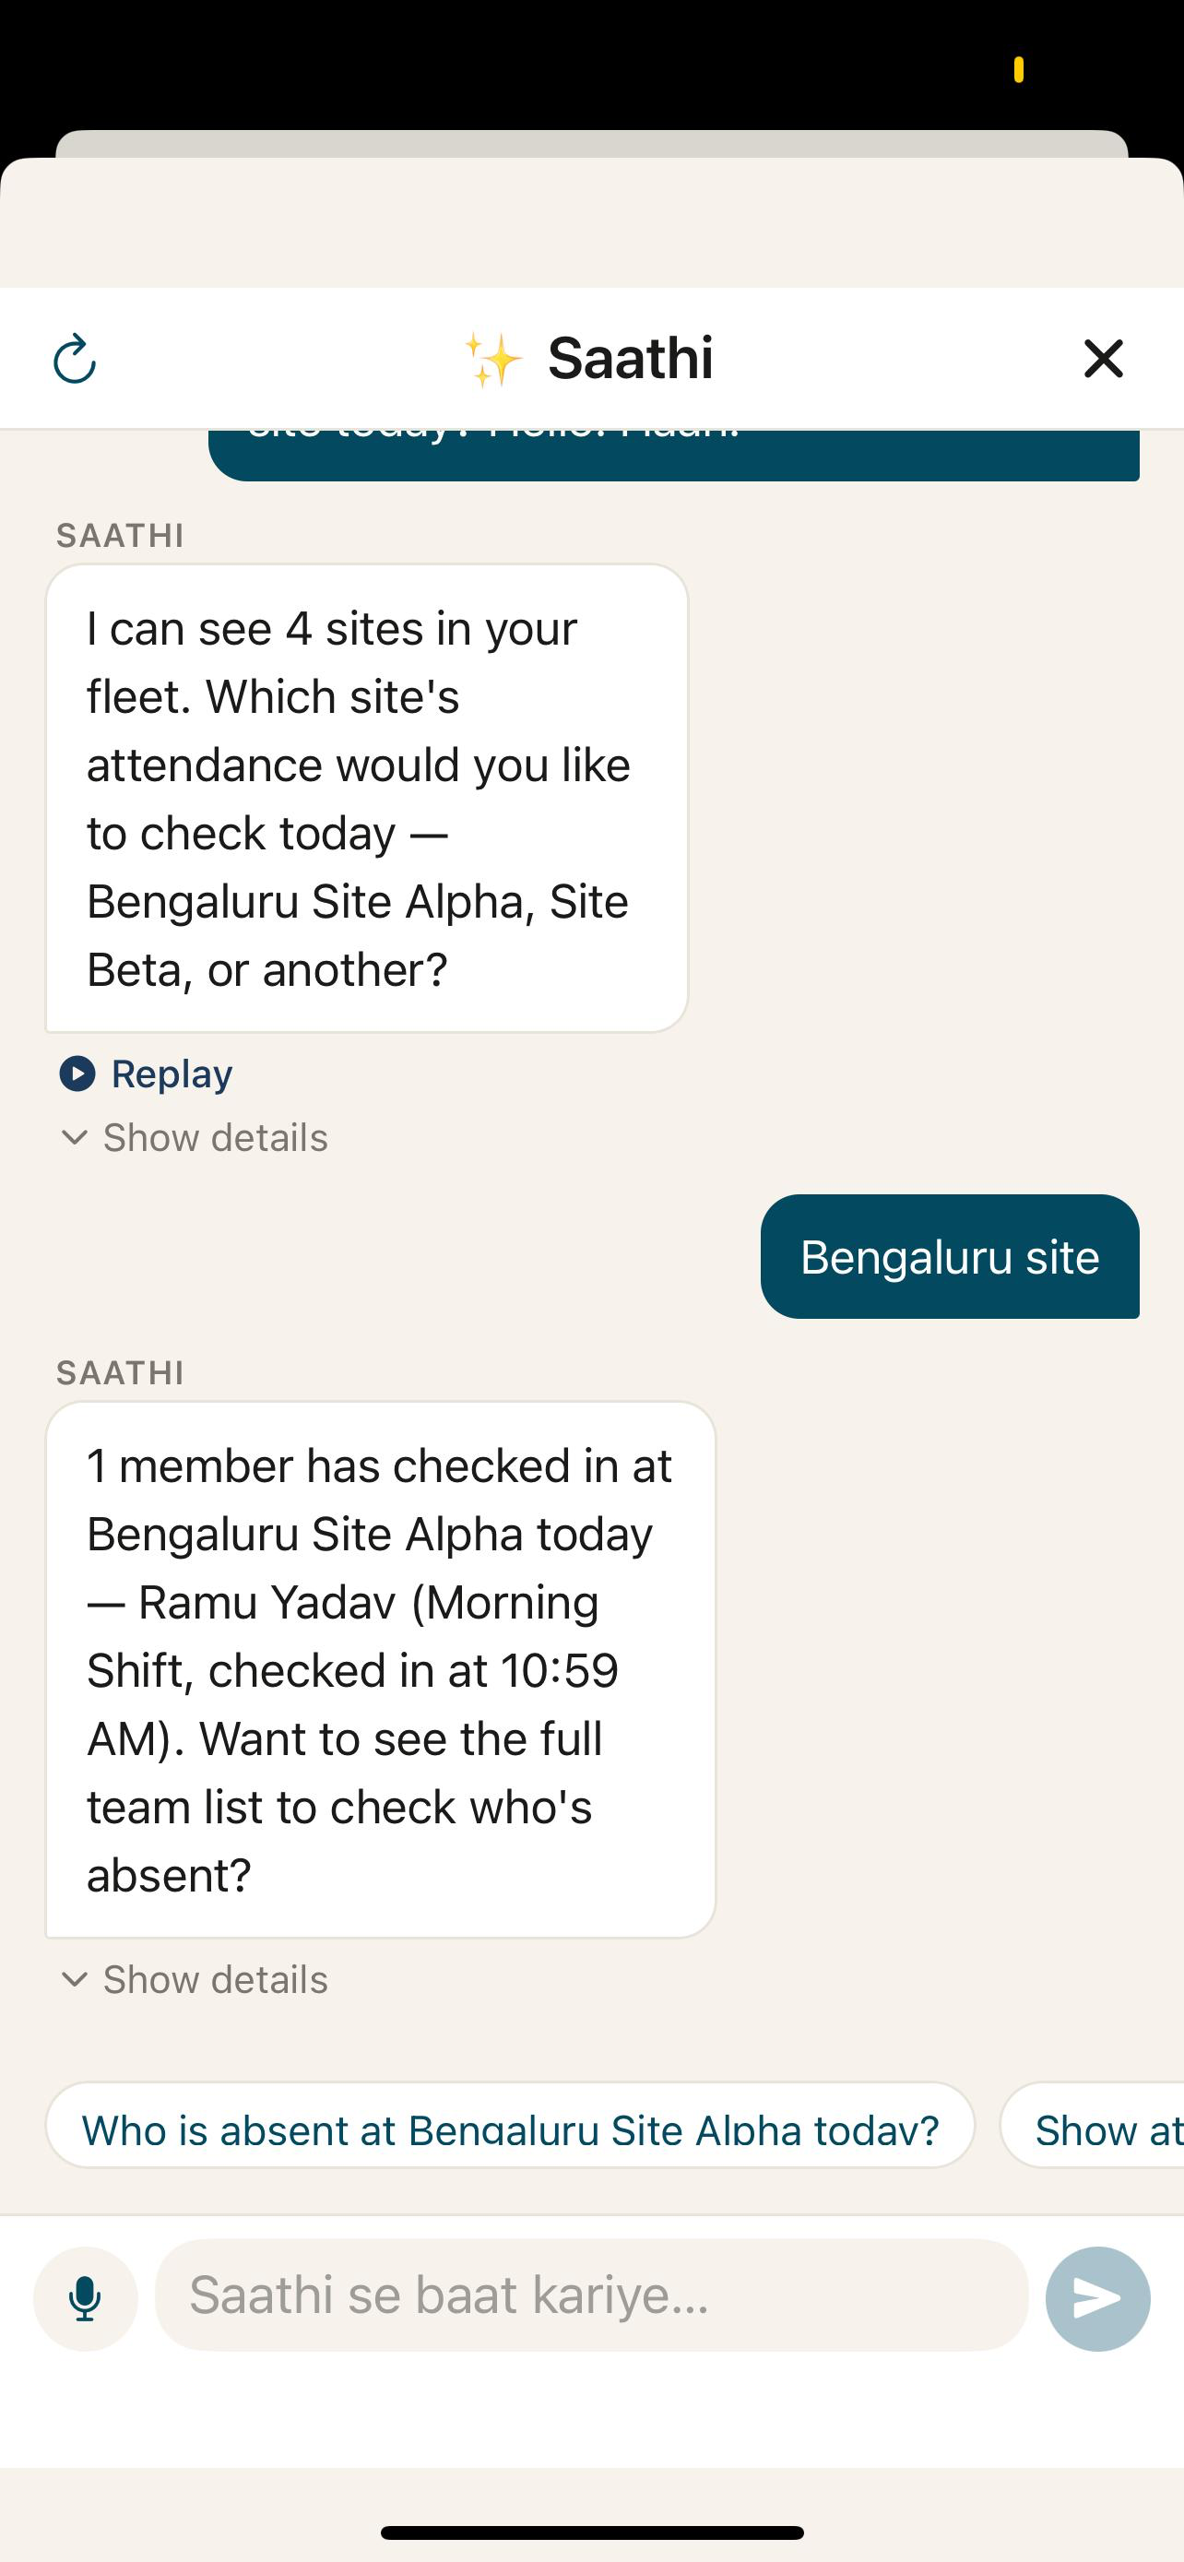This screenshot has height=2562, width=1184.
Task: Focus the 'Saathi se baat kariye' input
Action: pos(591,2295)
